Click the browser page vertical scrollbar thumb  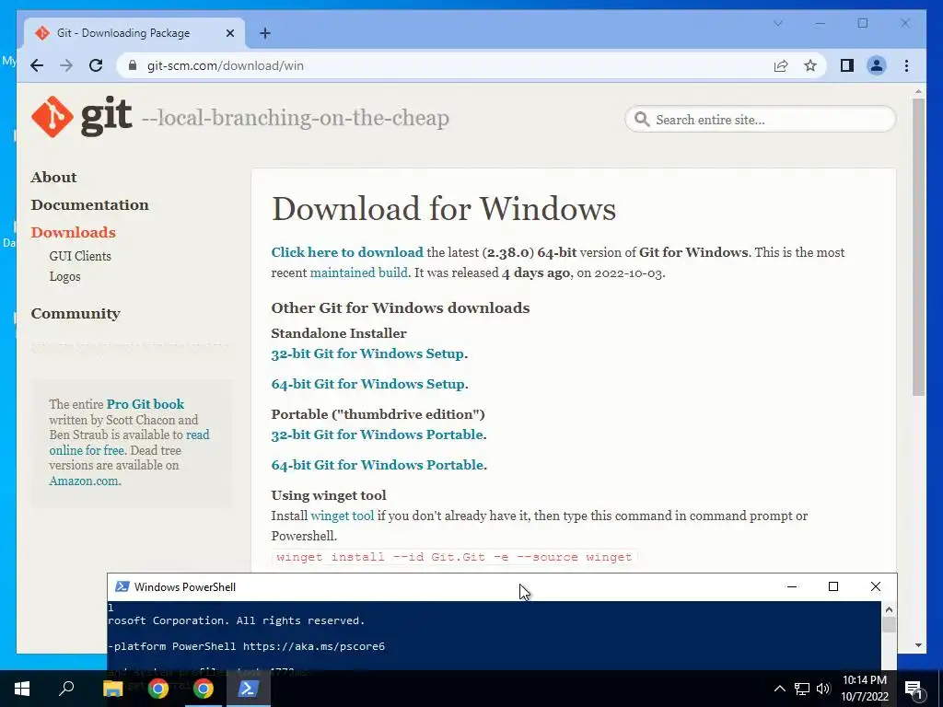(918, 247)
